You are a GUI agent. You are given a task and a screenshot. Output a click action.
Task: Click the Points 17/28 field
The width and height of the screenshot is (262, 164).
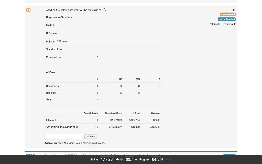[x=107, y=159]
